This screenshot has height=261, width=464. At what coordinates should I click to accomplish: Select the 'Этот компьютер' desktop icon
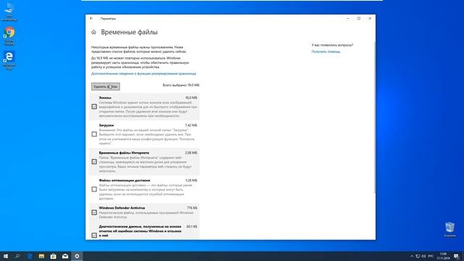tap(9, 12)
